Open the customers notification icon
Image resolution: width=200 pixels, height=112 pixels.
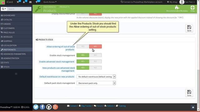point(24,2)
